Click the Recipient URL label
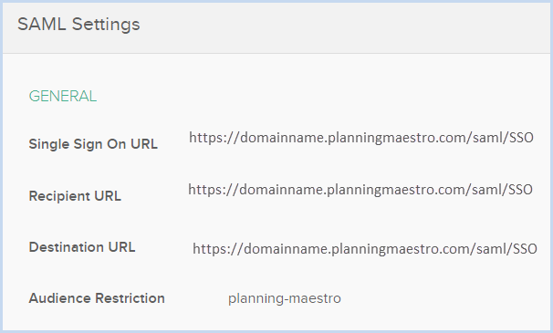Viewport: 553px width, 333px height. [x=75, y=196]
